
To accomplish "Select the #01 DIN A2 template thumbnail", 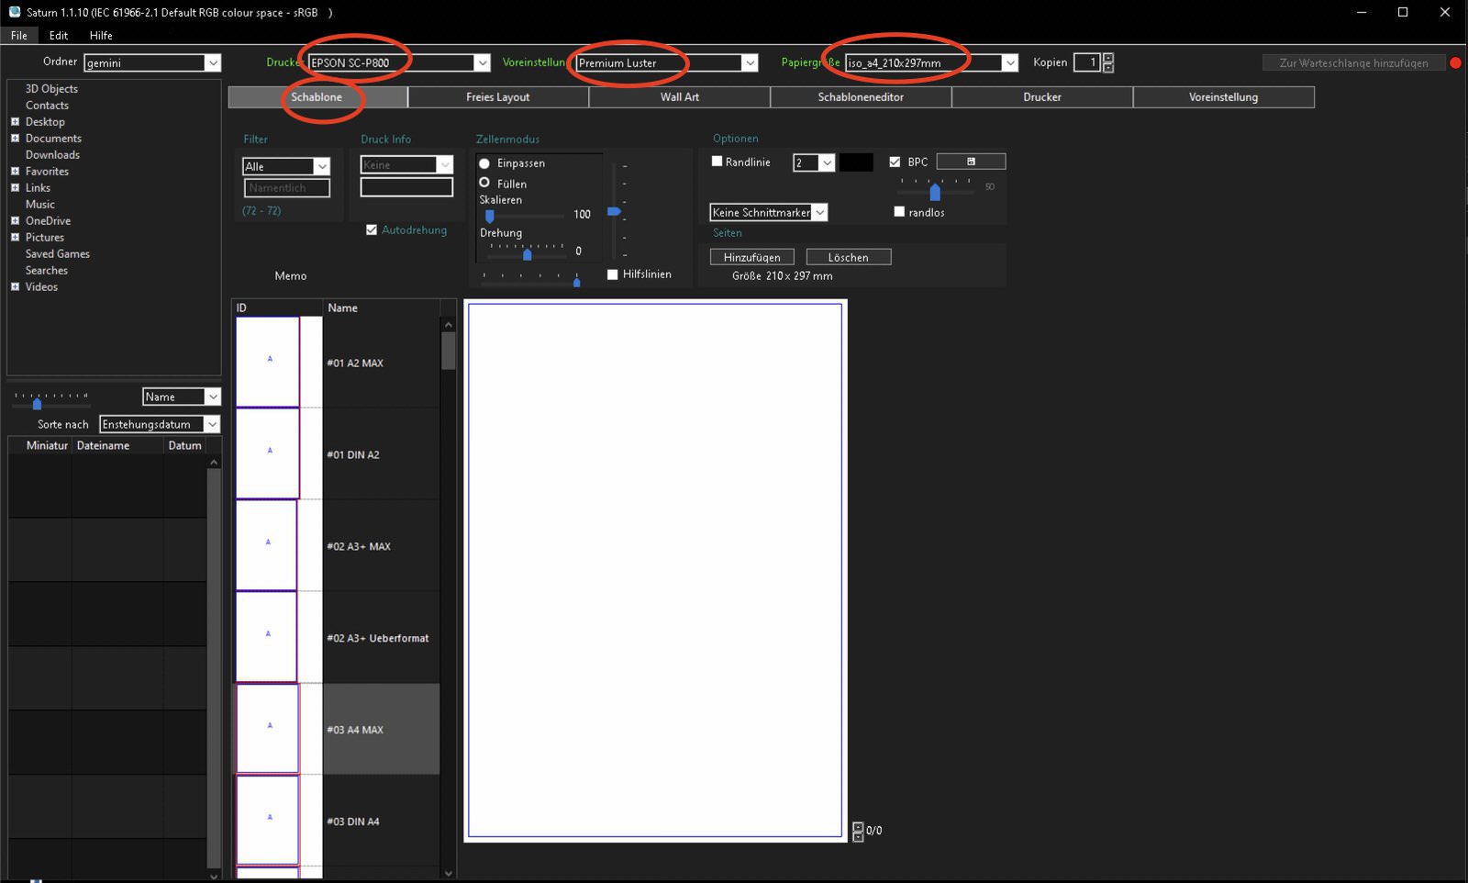I will click(268, 453).
